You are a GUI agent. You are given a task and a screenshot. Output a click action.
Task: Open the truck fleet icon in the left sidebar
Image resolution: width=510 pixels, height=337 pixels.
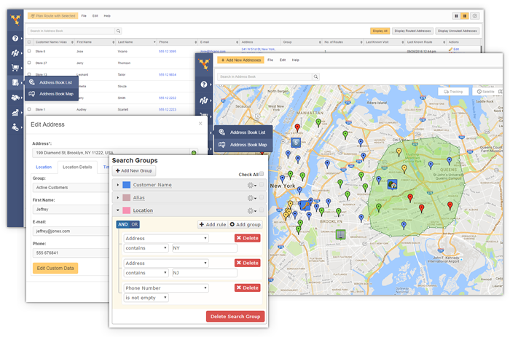pos(15,98)
